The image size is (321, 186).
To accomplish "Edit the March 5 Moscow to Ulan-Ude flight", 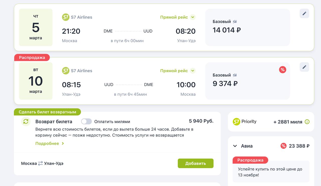I will (x=304, y=14).
